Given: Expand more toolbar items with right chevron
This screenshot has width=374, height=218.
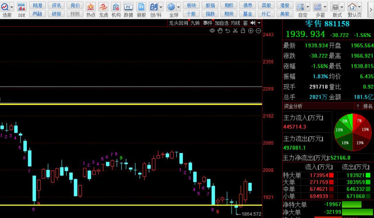Looking at the screenshot, I should [x=371, y=9].
